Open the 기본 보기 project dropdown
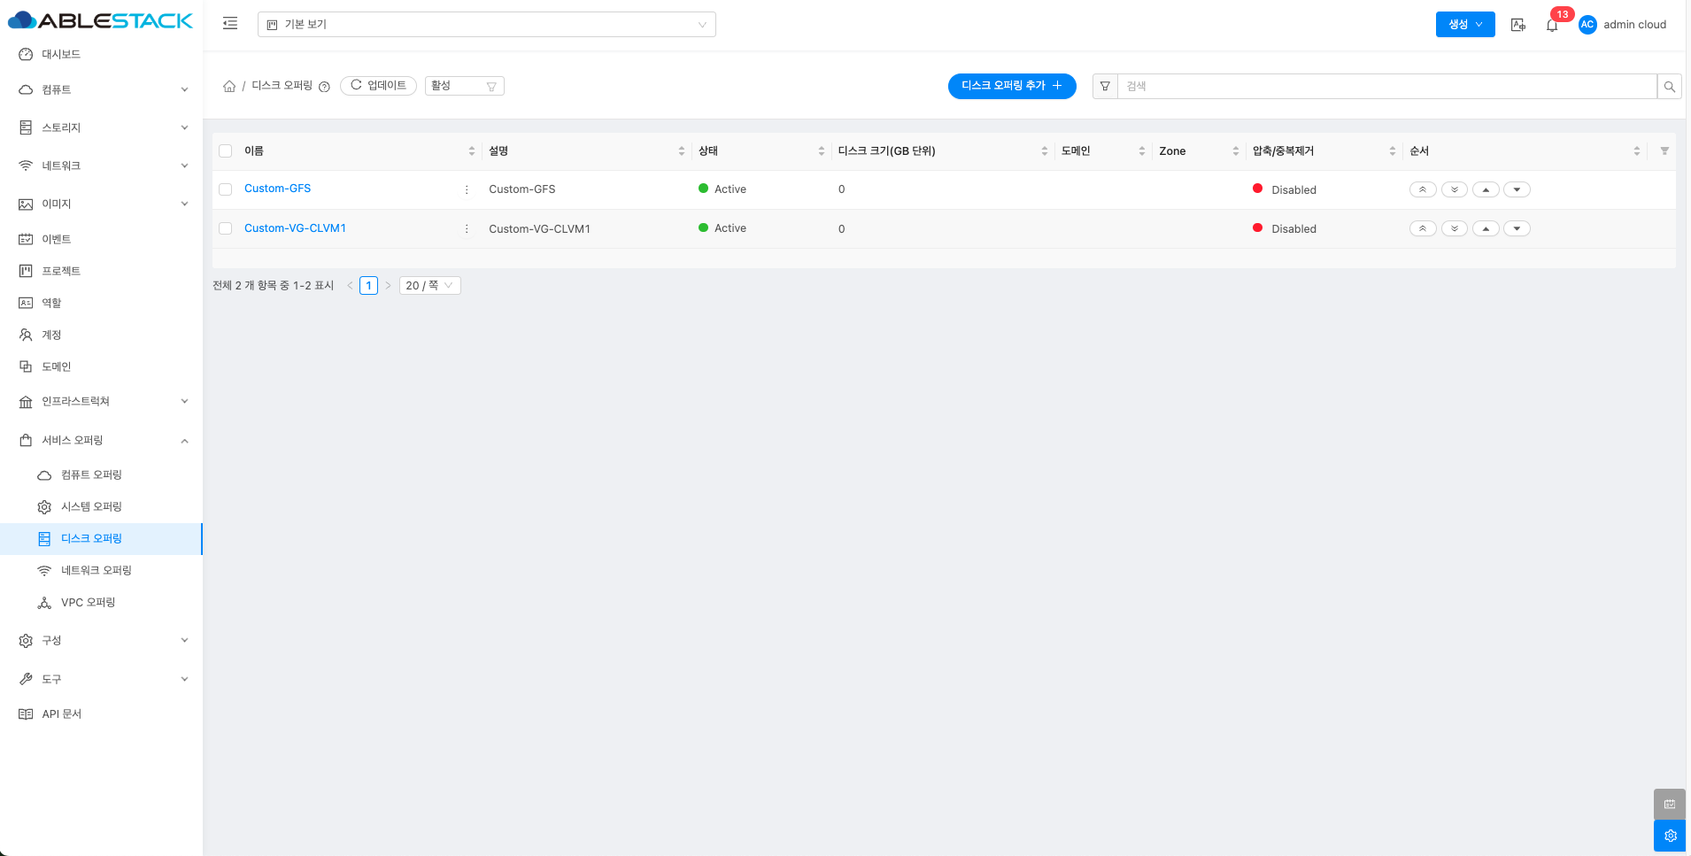 click(486, 25)
